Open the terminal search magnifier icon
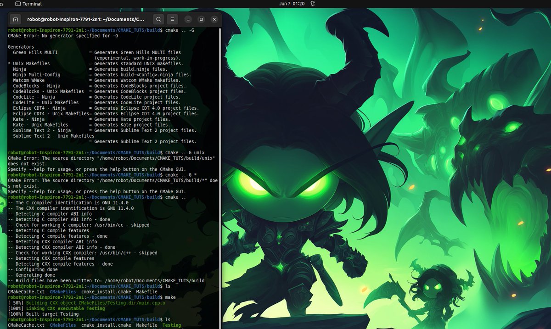The height and width of the screenshot is (329, 551). (158, 19)
